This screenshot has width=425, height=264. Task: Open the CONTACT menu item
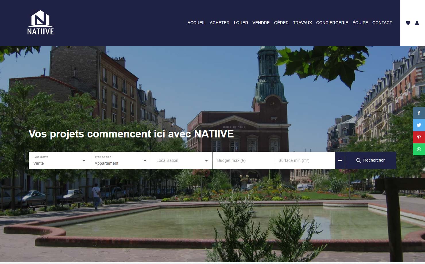click(x=382, y=23)
